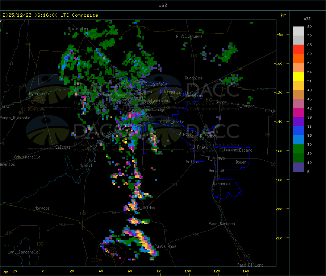
Task: Click the Valle_Grande label
Action: pyautogui.click(x=108, y=133)
